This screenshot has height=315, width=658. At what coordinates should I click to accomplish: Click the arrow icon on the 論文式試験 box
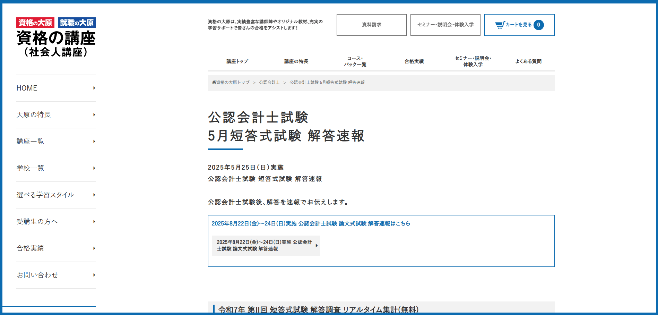pos(316,246)
